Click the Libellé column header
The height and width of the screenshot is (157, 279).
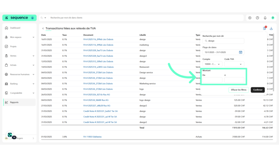142,35
